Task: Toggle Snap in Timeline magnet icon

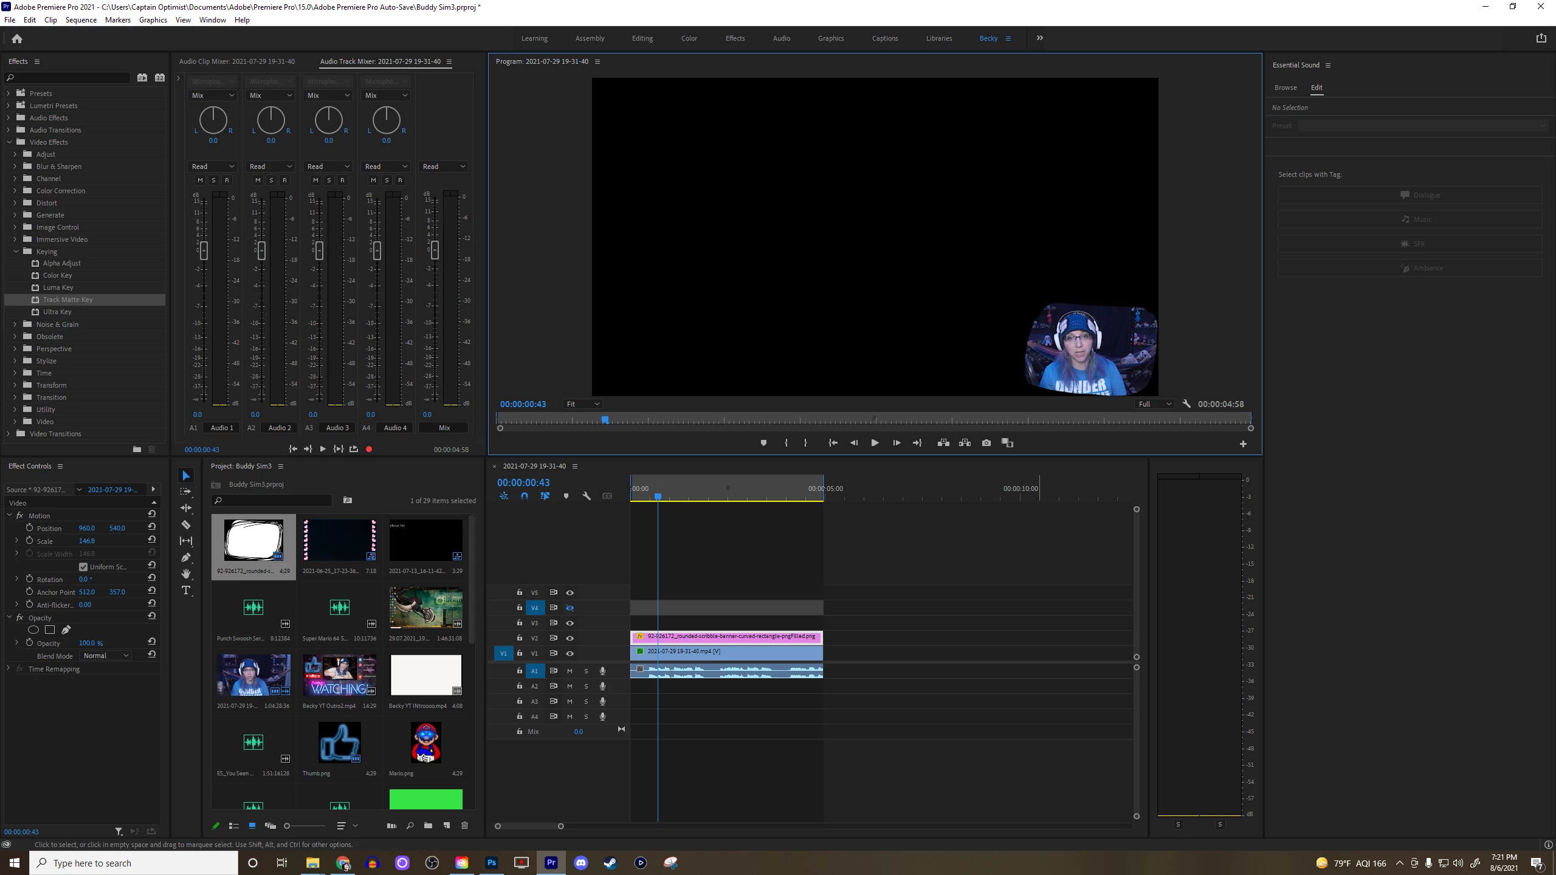Action: 525,496
